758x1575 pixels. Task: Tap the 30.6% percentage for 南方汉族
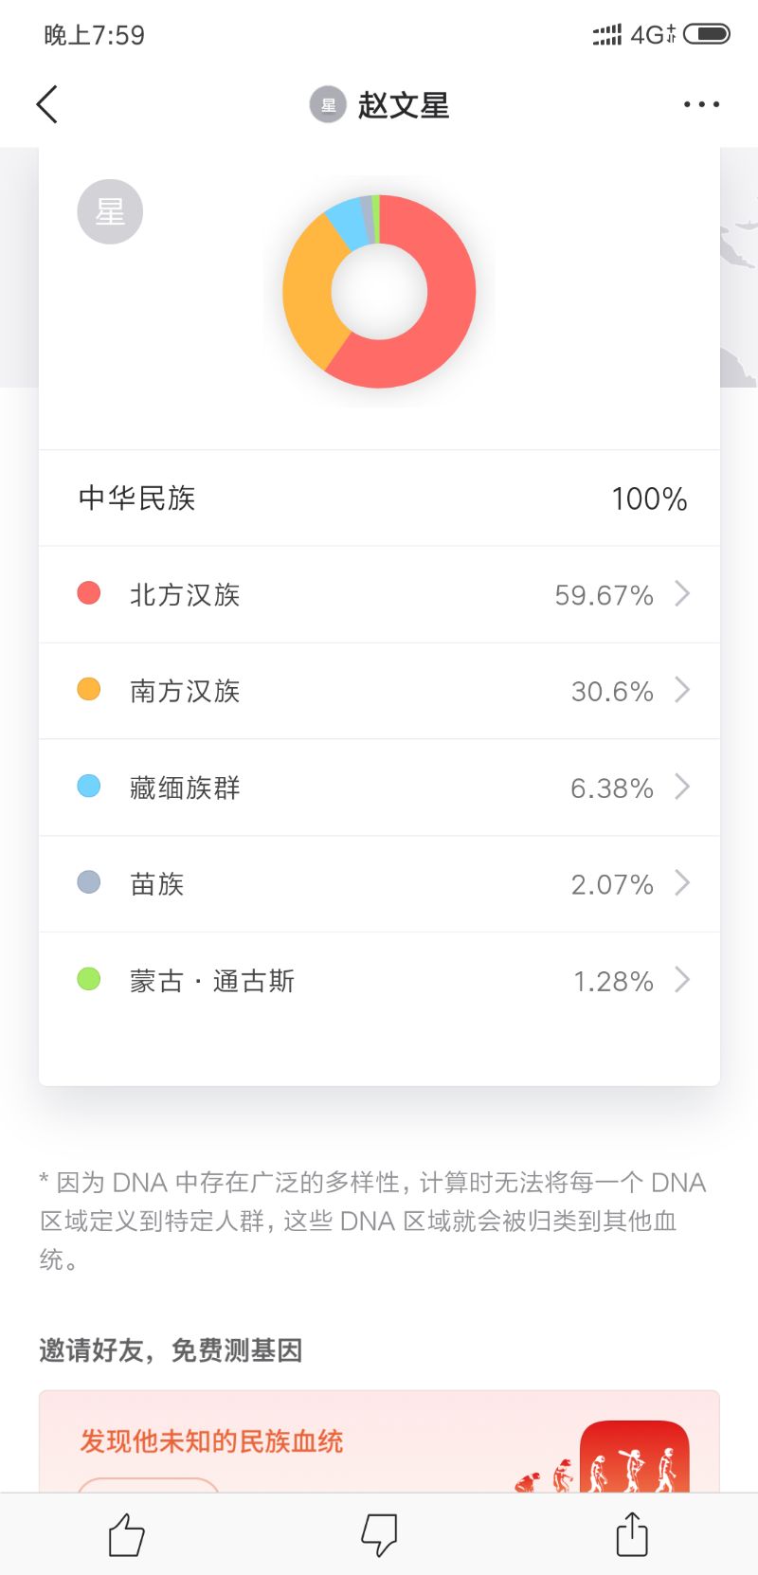click(612, 692)
